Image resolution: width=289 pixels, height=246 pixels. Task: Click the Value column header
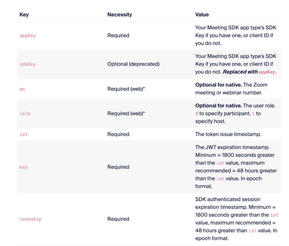click(202, 14)
